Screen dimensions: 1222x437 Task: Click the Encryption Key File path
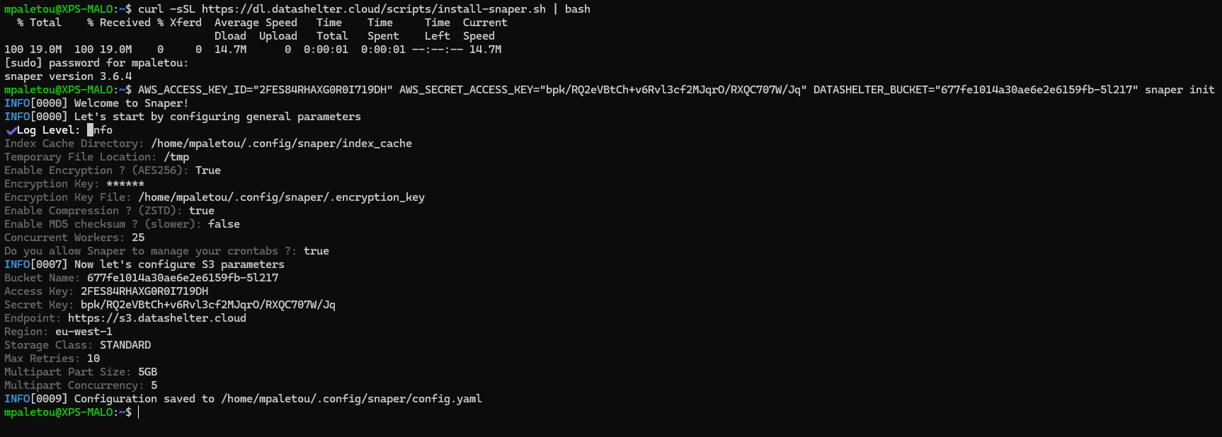281,197
